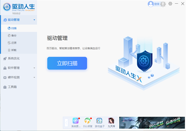Click the user avatar icon
This screenshot has height=131, width=186.
[151, 4]
